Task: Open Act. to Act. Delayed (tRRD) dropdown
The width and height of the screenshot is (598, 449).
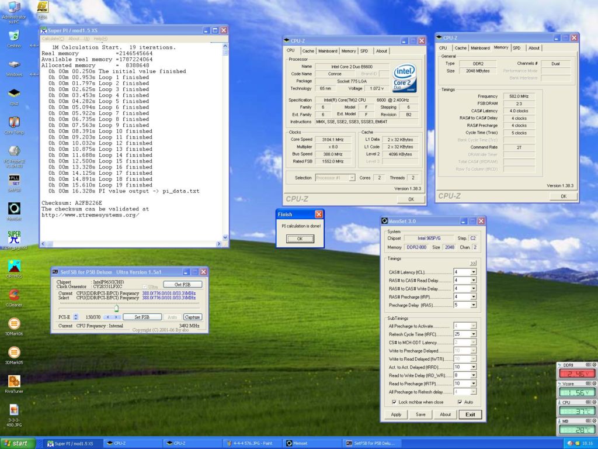Action: coord(473,367)
